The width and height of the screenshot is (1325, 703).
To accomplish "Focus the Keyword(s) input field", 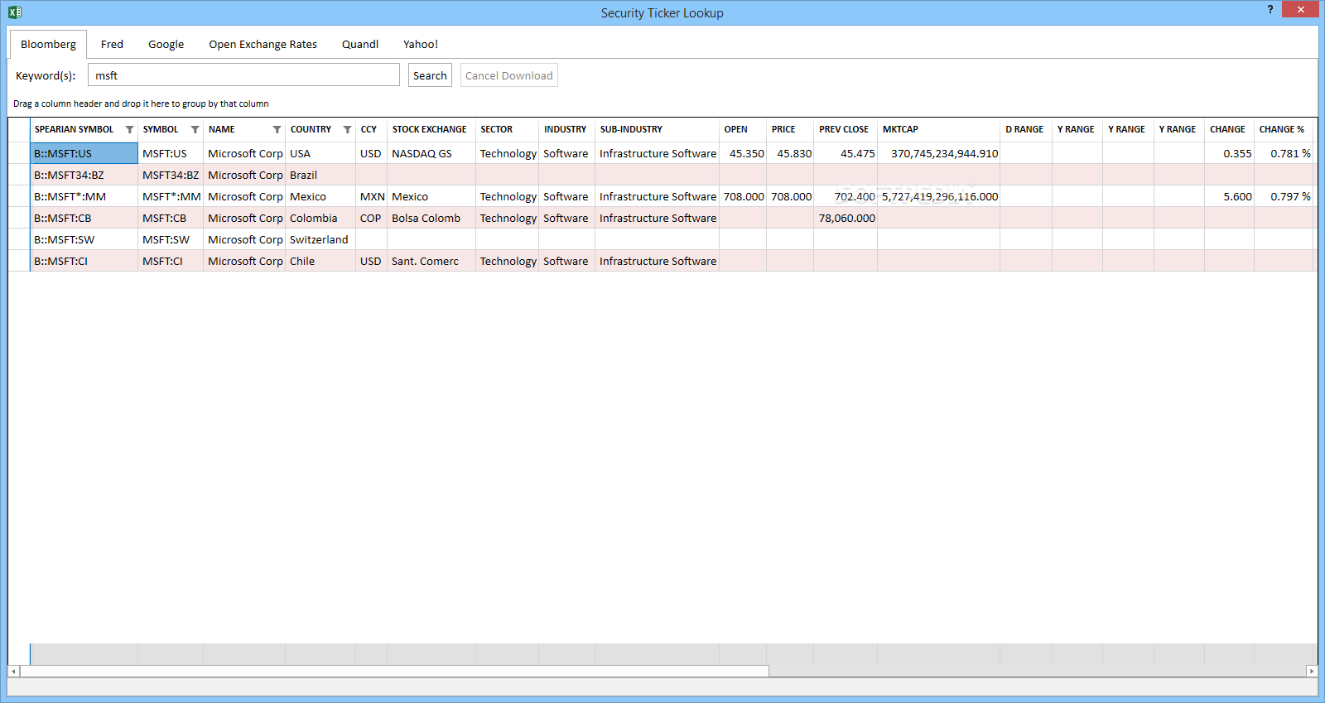I will pos(243,75).
